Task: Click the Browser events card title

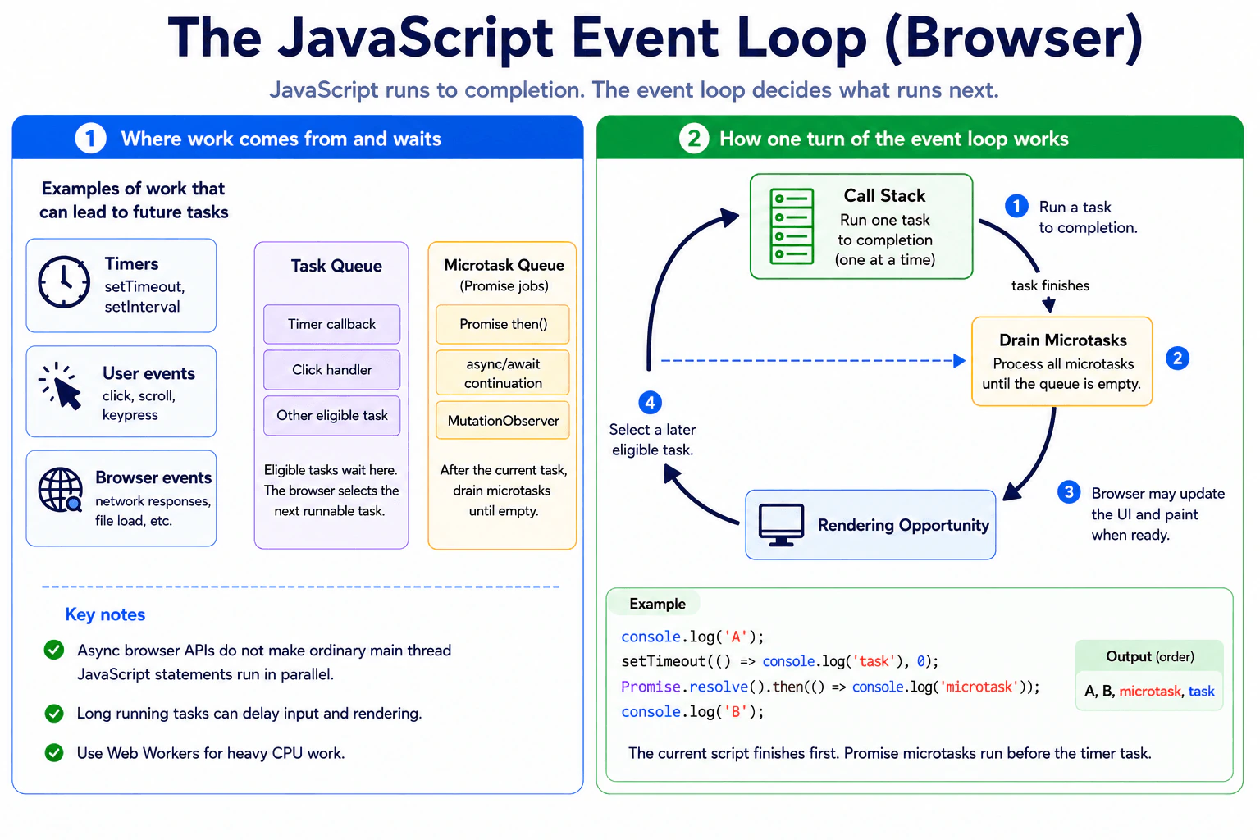Action: [x=153, y=477]
